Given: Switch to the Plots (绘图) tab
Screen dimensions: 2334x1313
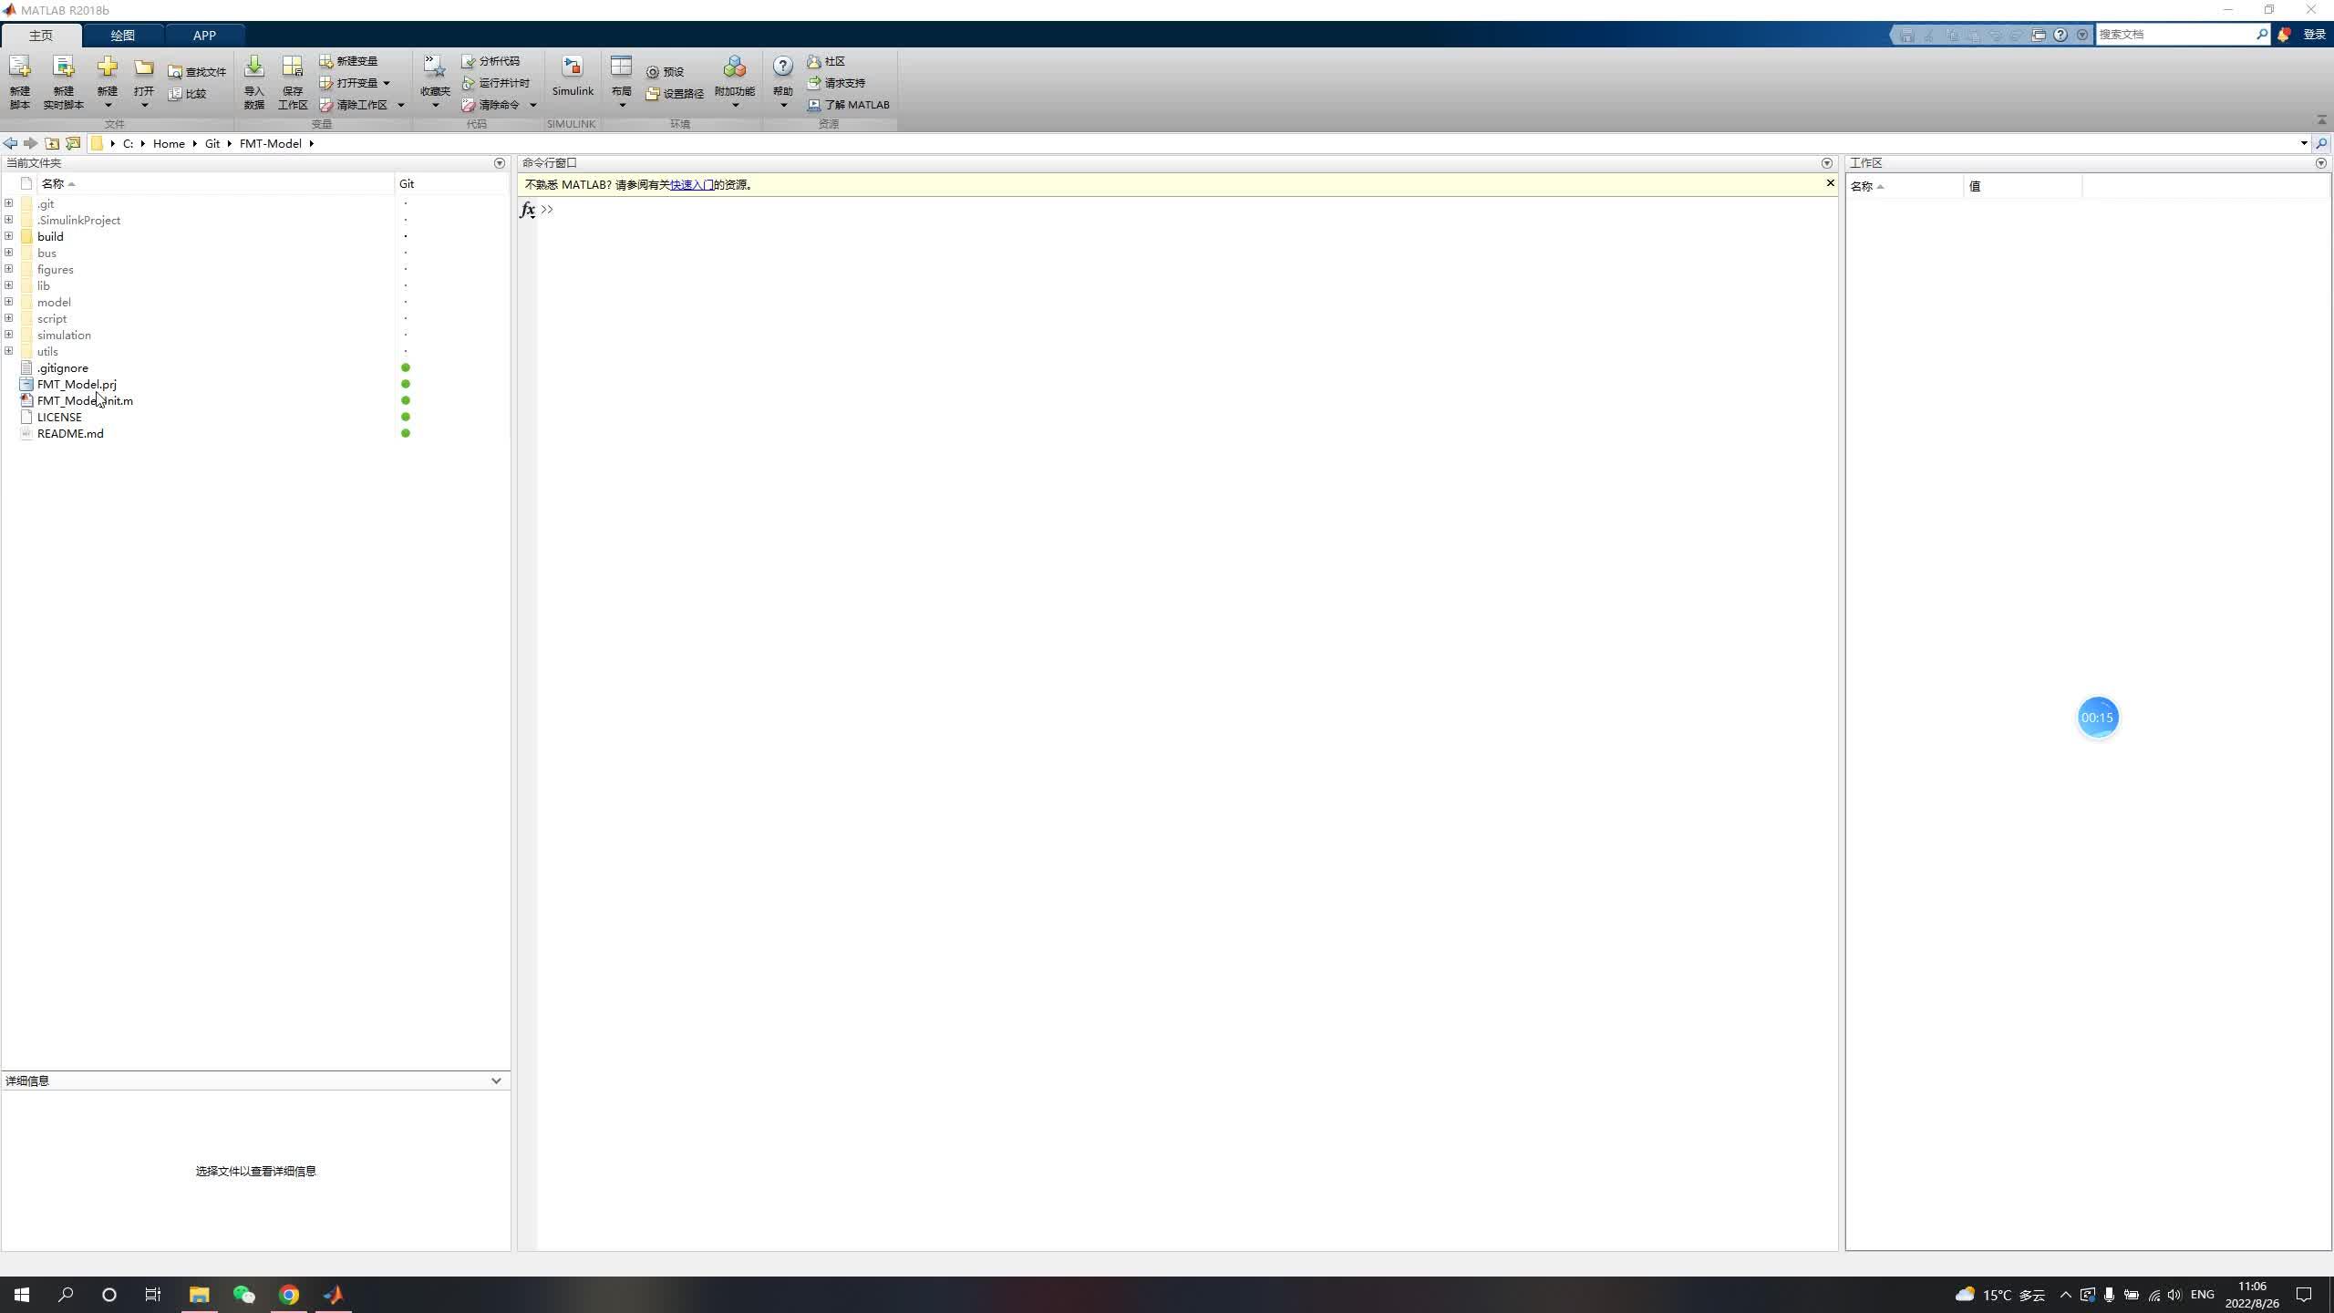Looking at the screenshot, I should (122, 36).
